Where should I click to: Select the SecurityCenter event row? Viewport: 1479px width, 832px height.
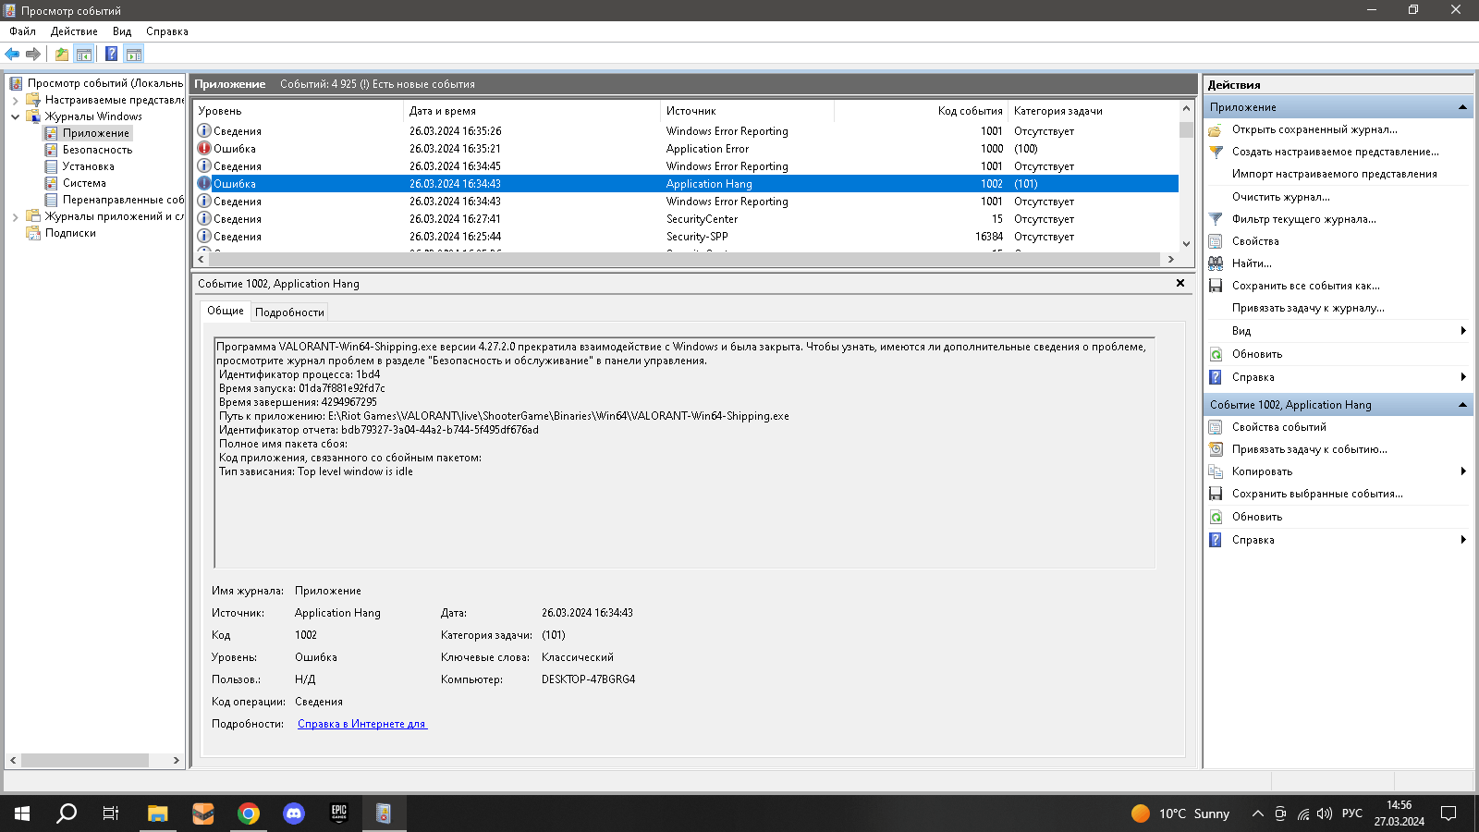point(686,219)
